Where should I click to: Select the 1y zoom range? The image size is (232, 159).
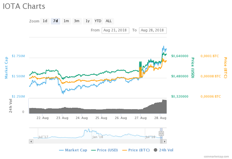pyautogui.click(x=88, y=21)
